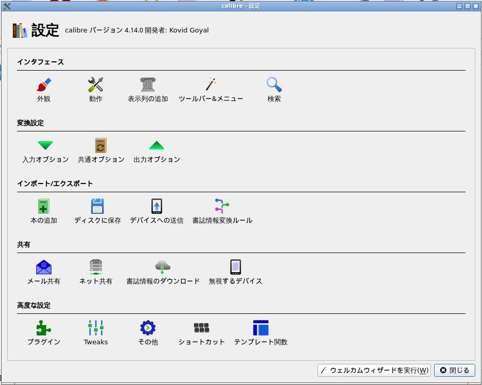Open デバイスへの送信 settings
Image resolution: width=482 pixels, height=385 pixels.
[157, 211]
